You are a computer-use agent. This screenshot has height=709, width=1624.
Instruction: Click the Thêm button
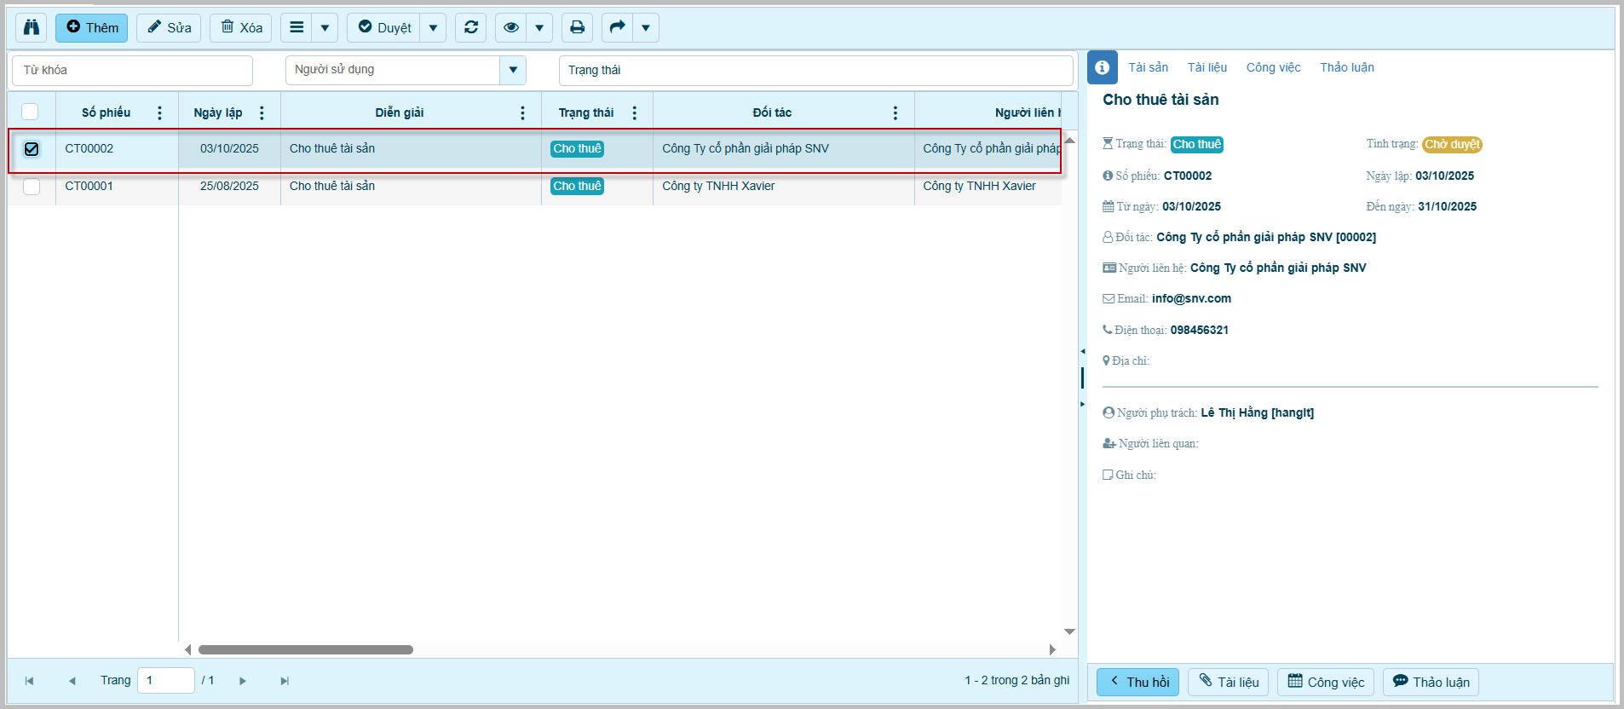point(92,27)
